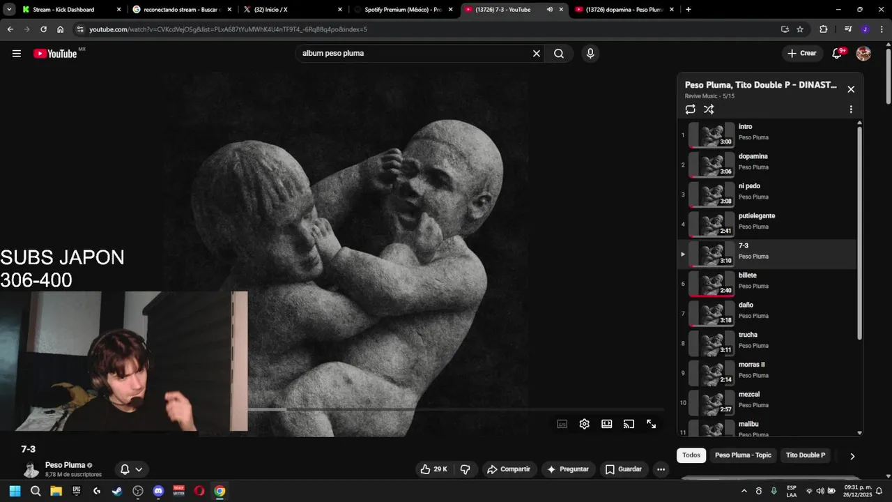Viewport: 892px width, 502px height.
Task: Dislike the 7-3 video
Action: [x=466, y=469]
